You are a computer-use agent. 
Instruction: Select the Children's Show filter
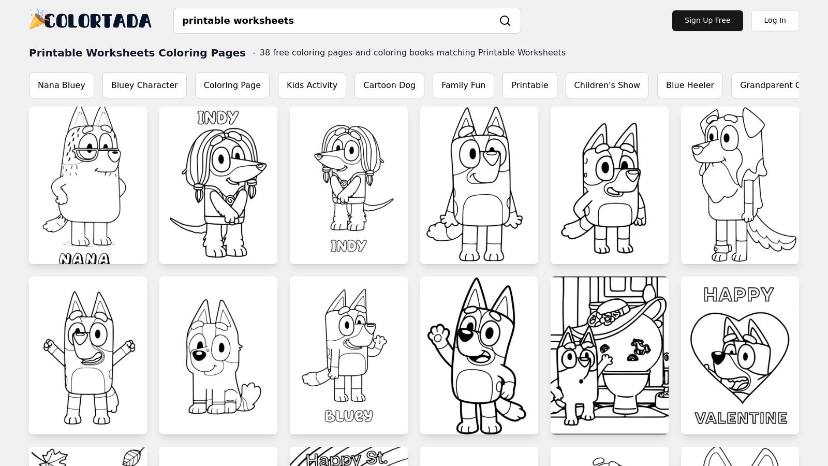pos(607,85)
